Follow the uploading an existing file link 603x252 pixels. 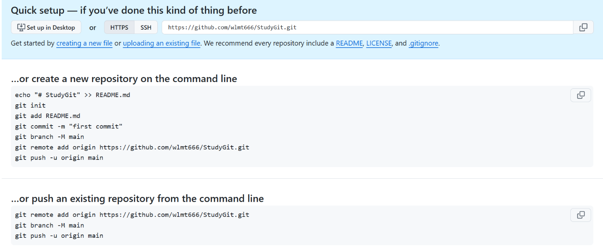pos(162,43)
